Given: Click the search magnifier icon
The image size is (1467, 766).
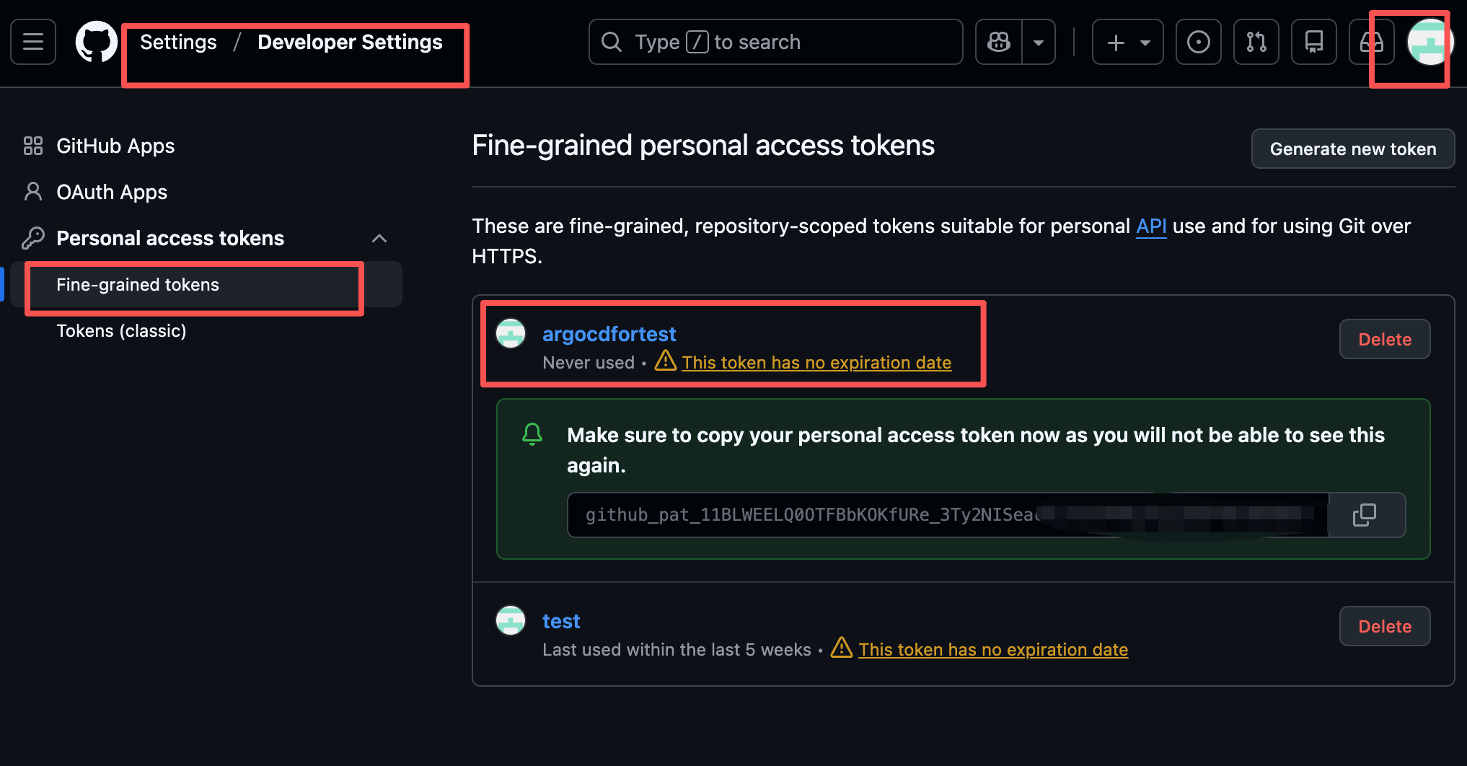Looking at the screenshot, I should [612, 42].
